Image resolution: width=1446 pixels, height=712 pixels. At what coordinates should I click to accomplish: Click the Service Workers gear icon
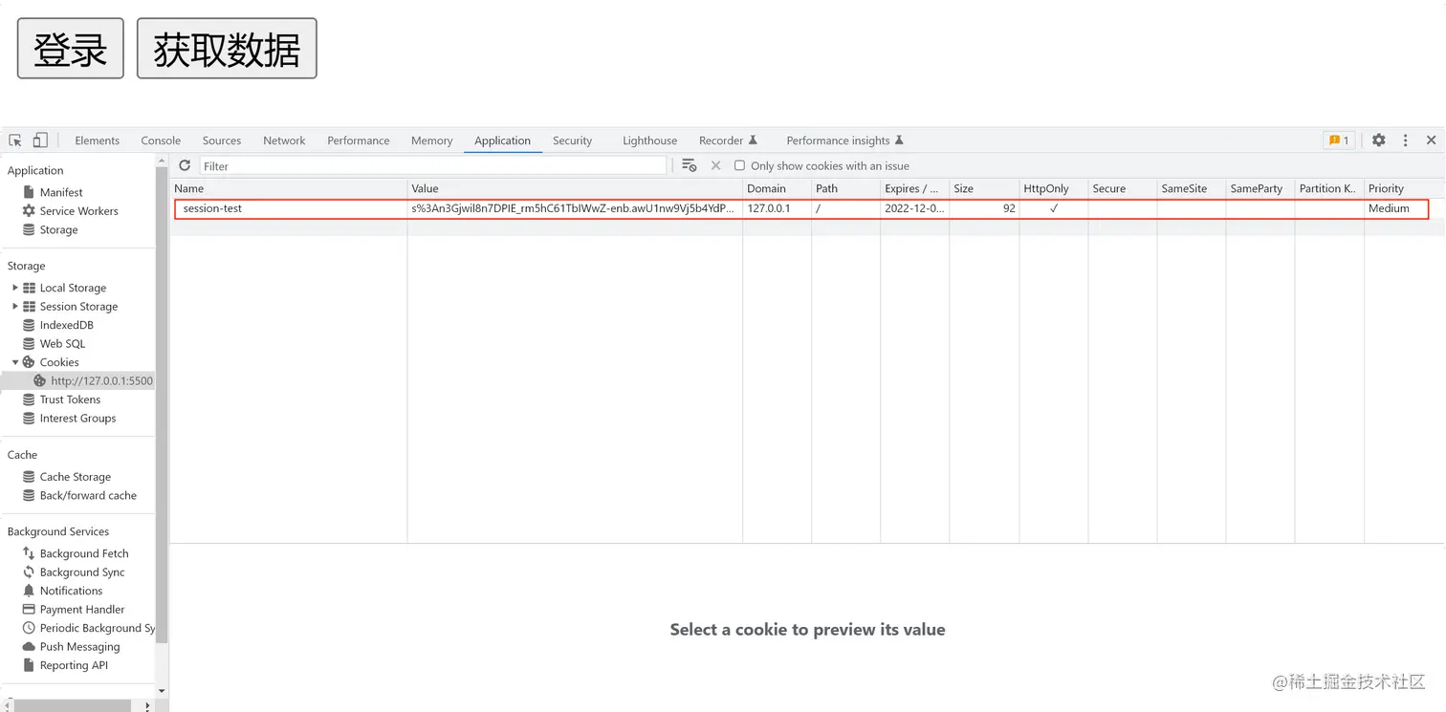pyautogui.click(x=29, y=211)
